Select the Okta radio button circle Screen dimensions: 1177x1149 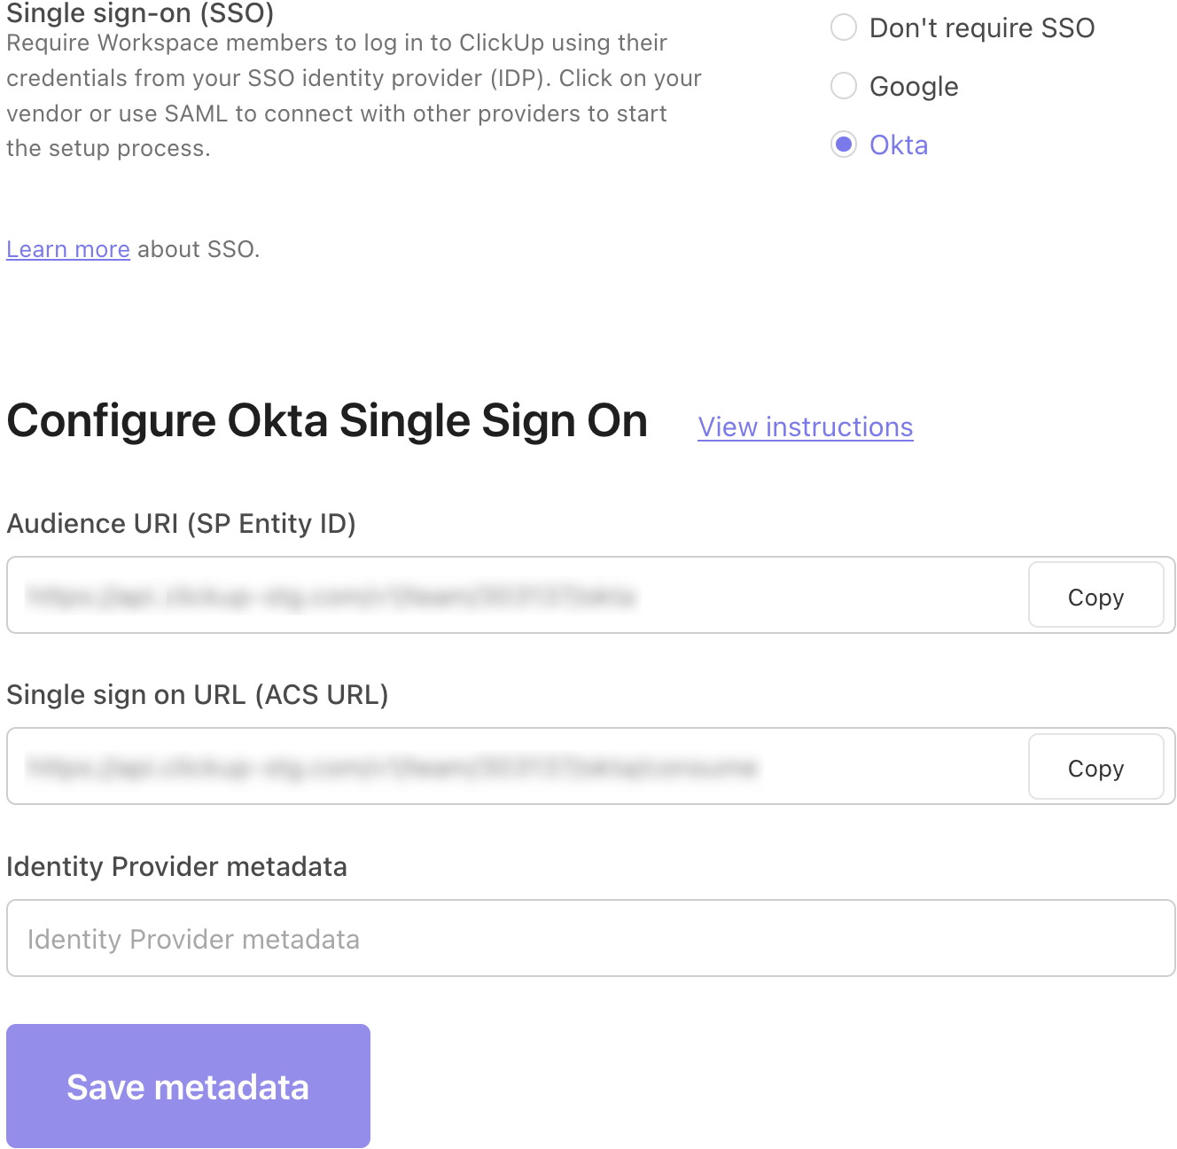pos(844,145)
